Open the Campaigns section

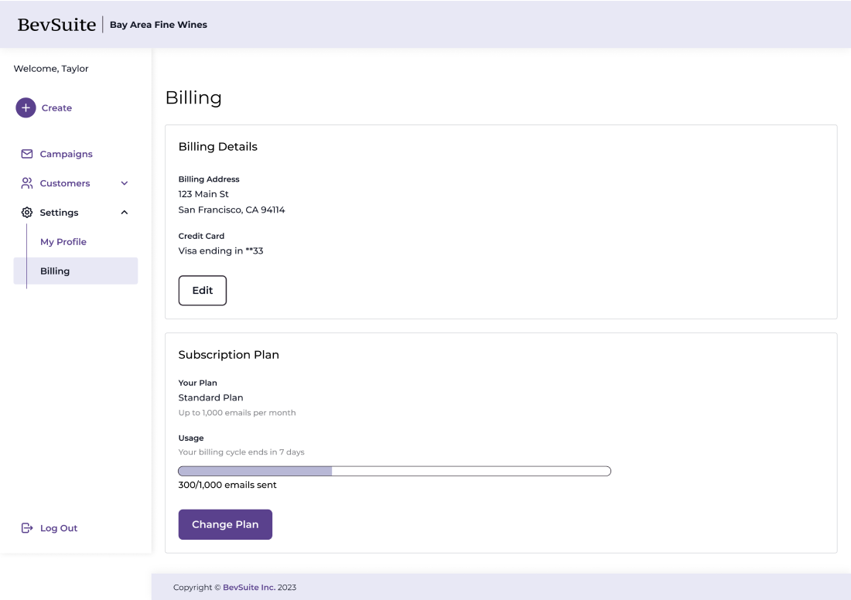coord(67,154)
